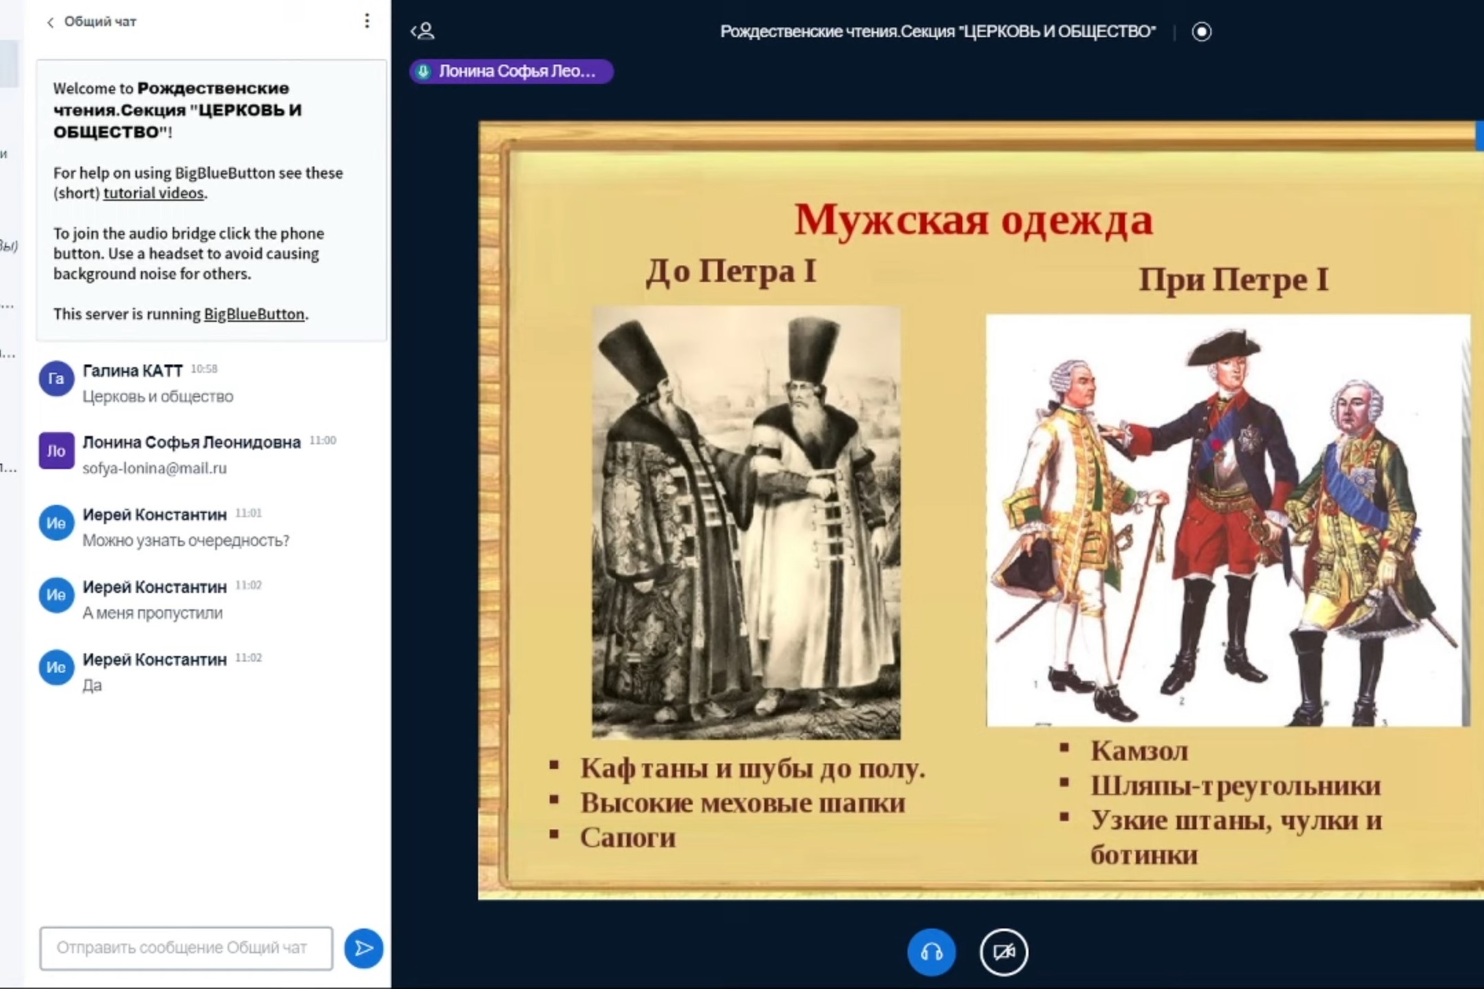Click the Лонина Софья talking indicator

coord(511,72)
